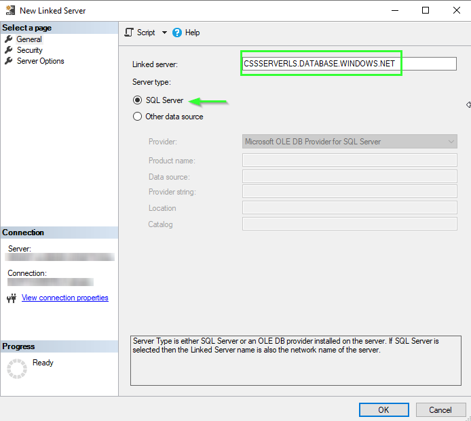This screenshot has width=471, height=421.
Task: Close the New Linked Server dialog
Action: [457, 10]
